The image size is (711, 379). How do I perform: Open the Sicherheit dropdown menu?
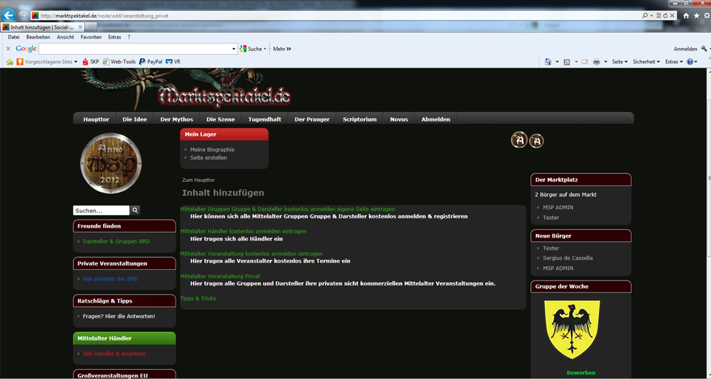pyautogui.click(x=646, y=62)
